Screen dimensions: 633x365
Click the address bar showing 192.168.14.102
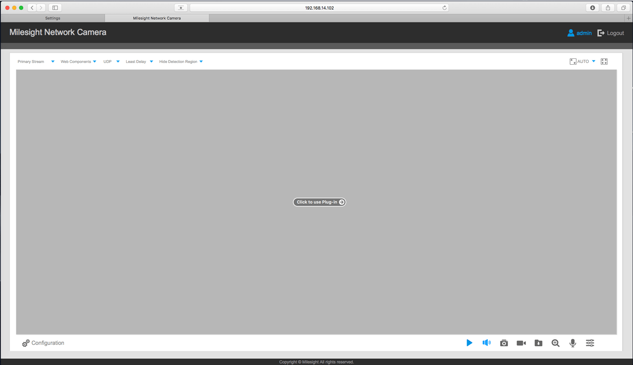pyautogui.click(x=319, y=8)
